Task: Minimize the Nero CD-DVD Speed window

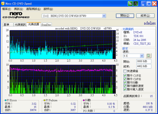Action: (143, 4)
